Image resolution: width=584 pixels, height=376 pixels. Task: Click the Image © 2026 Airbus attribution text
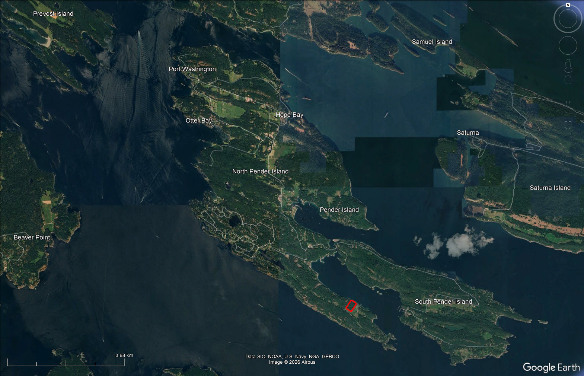[292, 362]
